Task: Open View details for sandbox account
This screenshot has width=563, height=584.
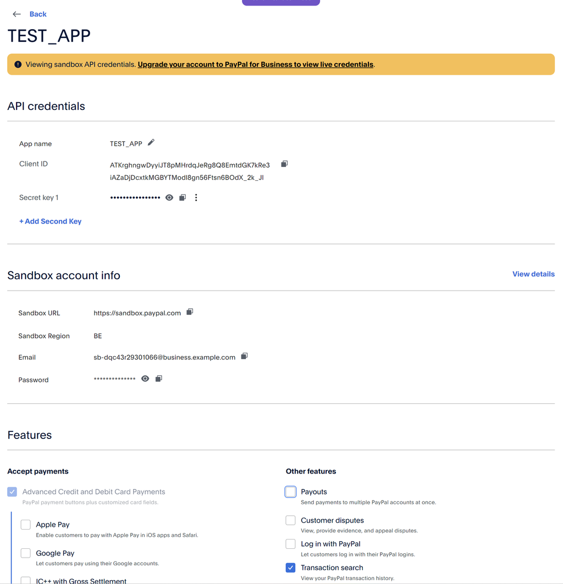Action: (533, 274)
